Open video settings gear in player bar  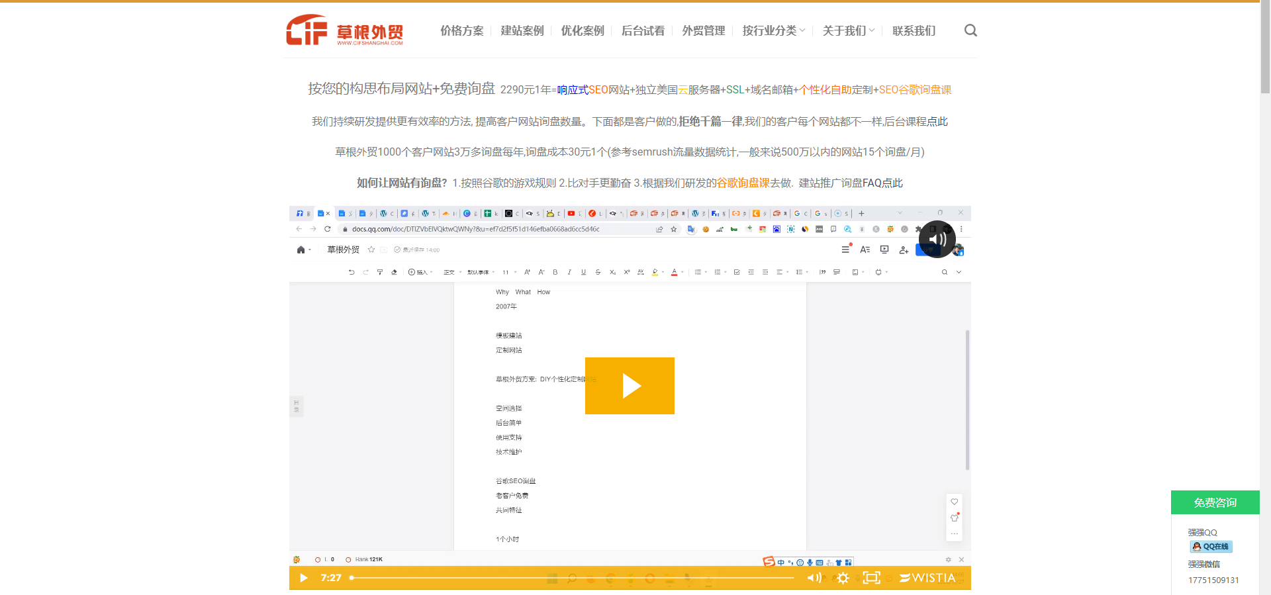coord(843,578)
